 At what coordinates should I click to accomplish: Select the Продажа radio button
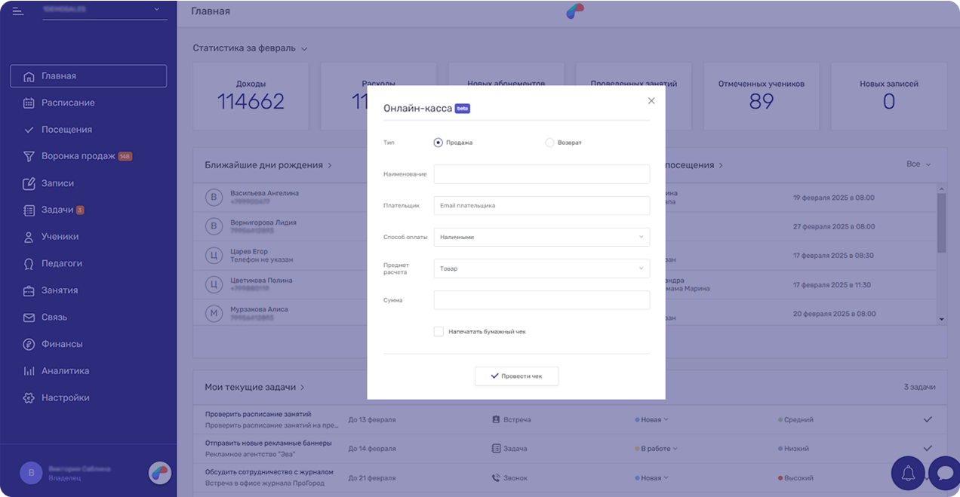tap(438, 143)
